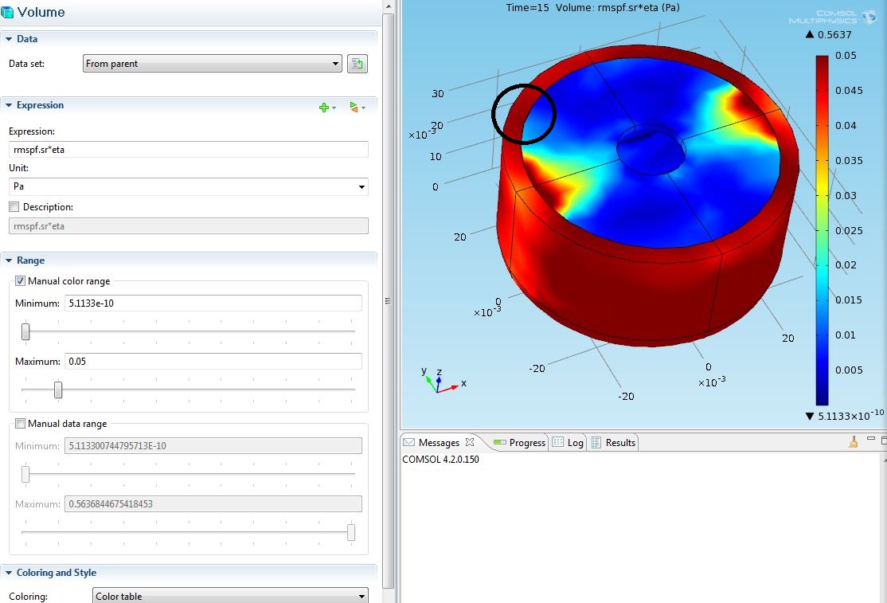Uncheck the Manual color range checkbox

click(21, 281)
